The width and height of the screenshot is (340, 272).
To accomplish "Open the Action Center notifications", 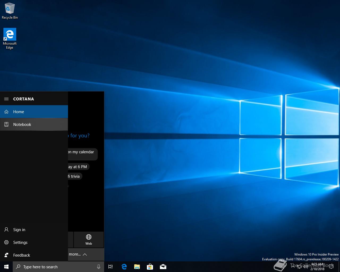I will (x=331, y=267).
